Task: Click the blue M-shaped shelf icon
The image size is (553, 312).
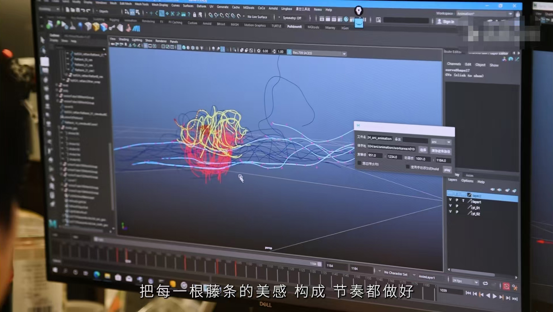Action: pos(136,28)
